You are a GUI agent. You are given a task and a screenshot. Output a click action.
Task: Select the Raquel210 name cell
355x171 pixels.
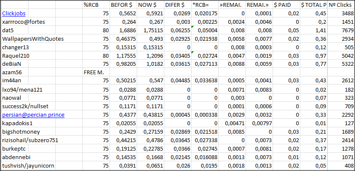pyautogui.click(x=16, y=56)
